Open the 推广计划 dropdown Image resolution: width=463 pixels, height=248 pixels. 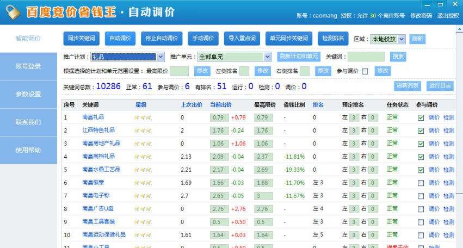(x=127, y=57)
